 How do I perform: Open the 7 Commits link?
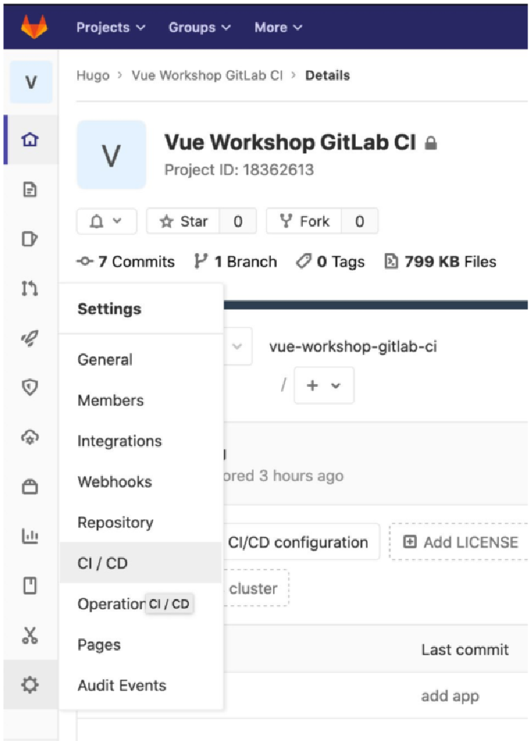tap(125, 261)
